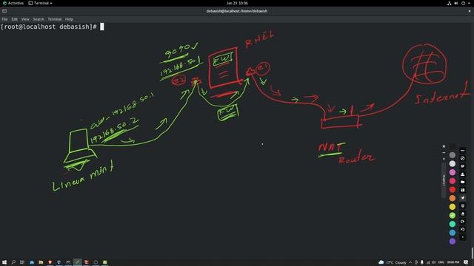
Task: Open Windows taskbar search
Action: tap(13, 262)
